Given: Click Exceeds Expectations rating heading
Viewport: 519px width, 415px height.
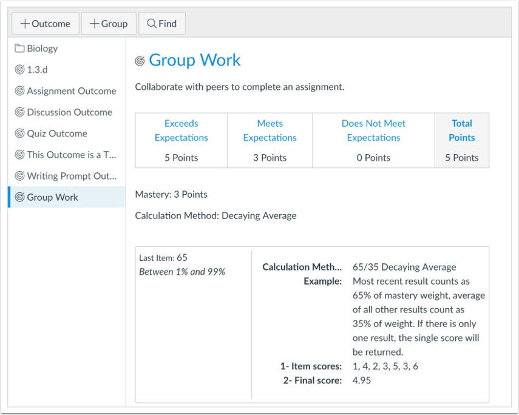Looking at the screenshot, I should pos(181,130).
